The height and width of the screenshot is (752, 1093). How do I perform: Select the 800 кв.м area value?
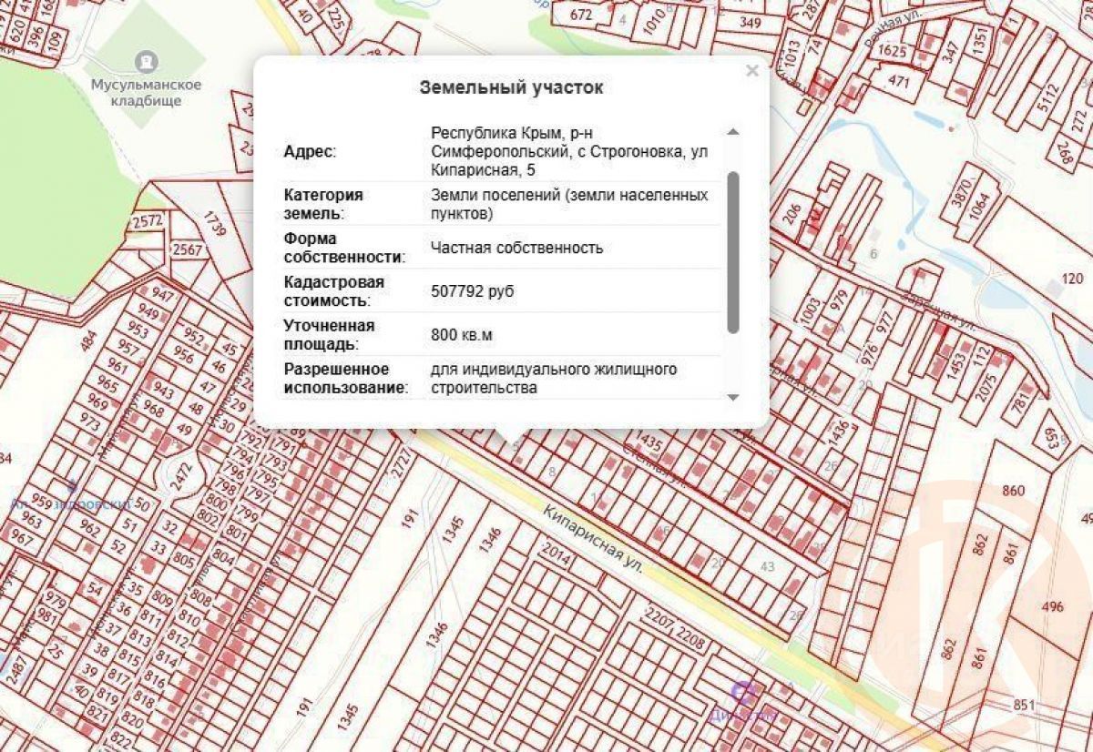click(x=462, y=335)
